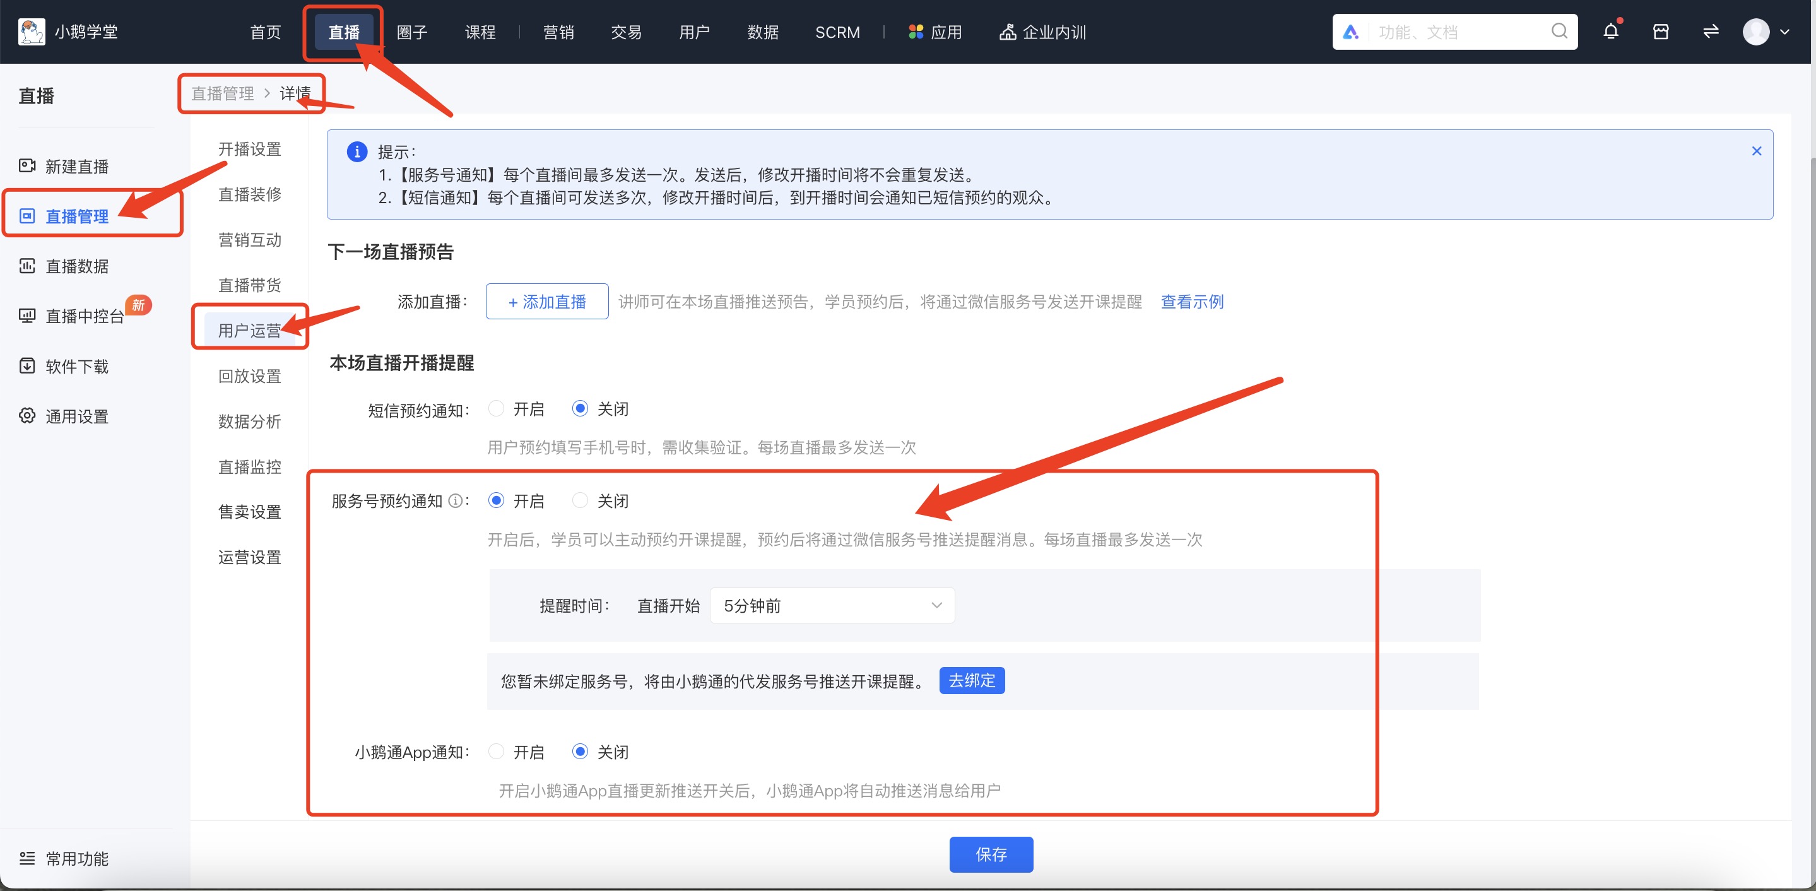The width and height of the screenshot is (1816, 891).
Task: Click the 保存 button
Action: coord(991,854)
